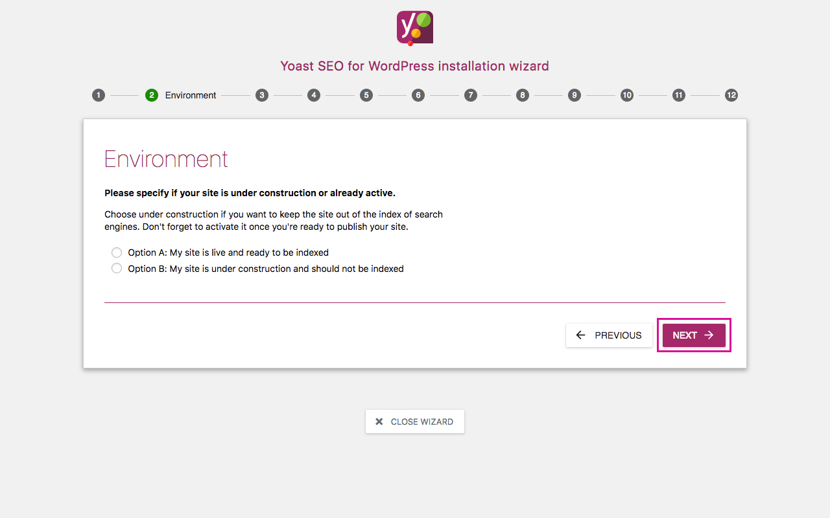Screen dimensions: 830x518
Task: Click the Environment heading
Action: (166, 159)
